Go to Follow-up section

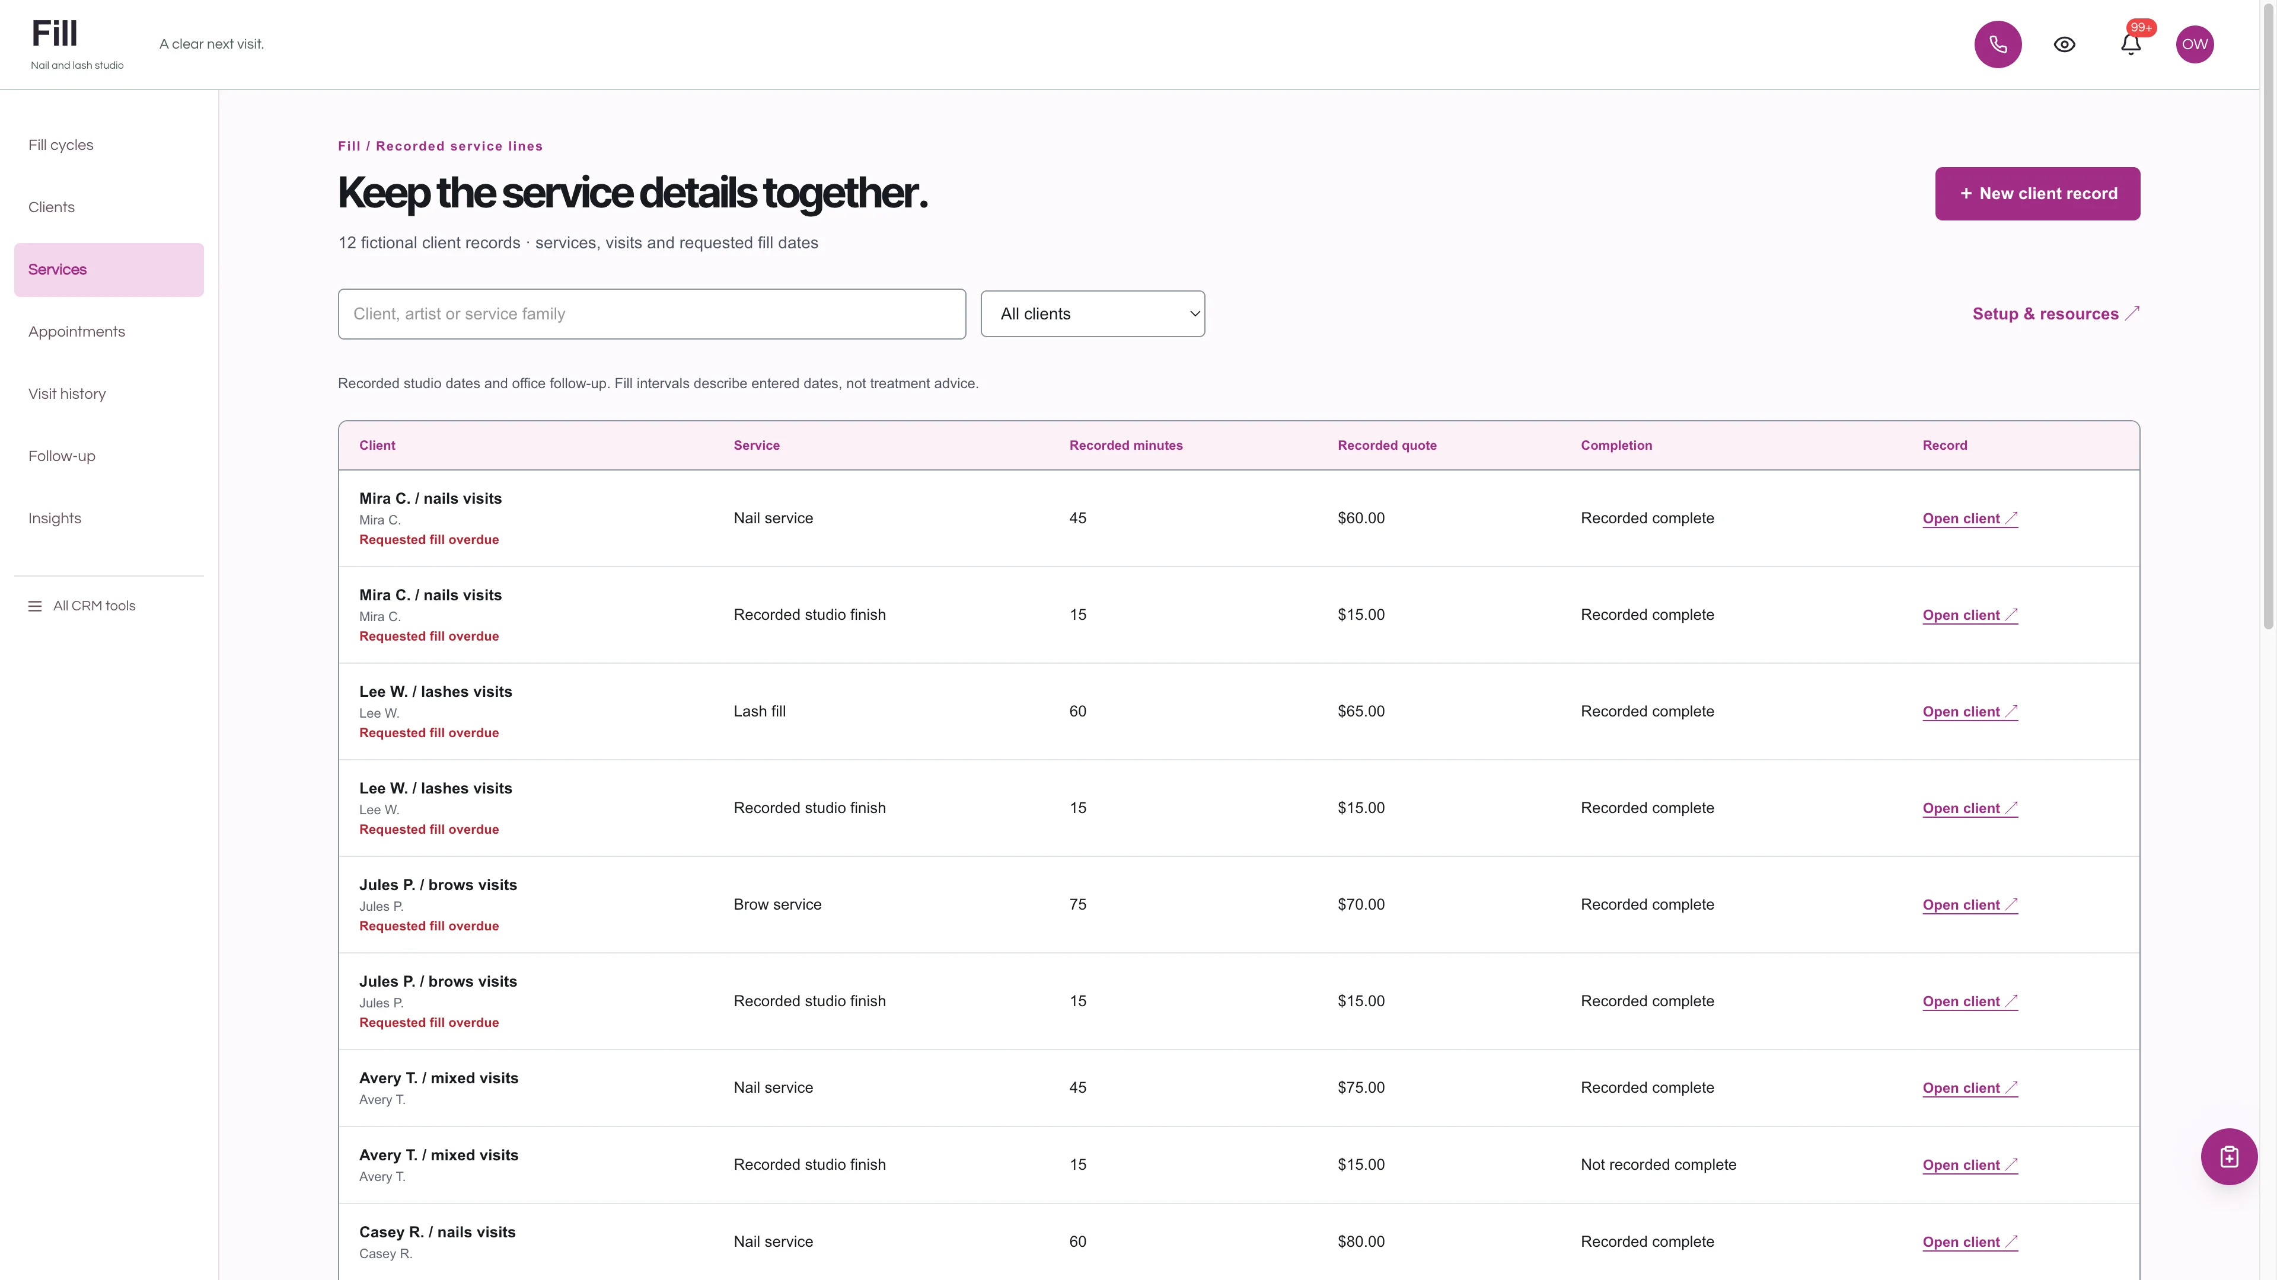(x=109, y=456)
